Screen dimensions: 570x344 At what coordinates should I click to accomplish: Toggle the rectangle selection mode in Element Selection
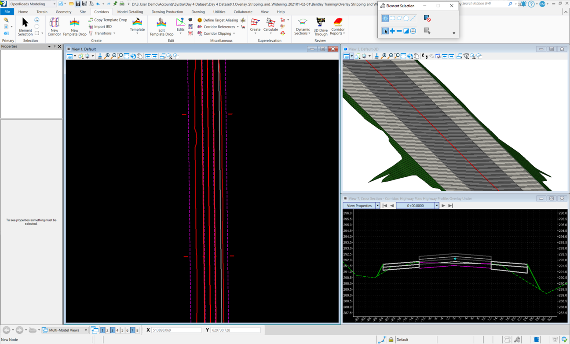(392, 18)
